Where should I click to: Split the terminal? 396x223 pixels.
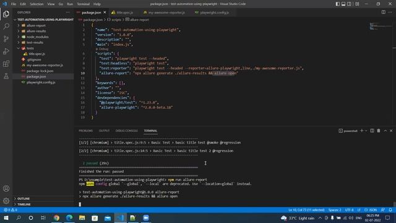(x=372, y=131)
